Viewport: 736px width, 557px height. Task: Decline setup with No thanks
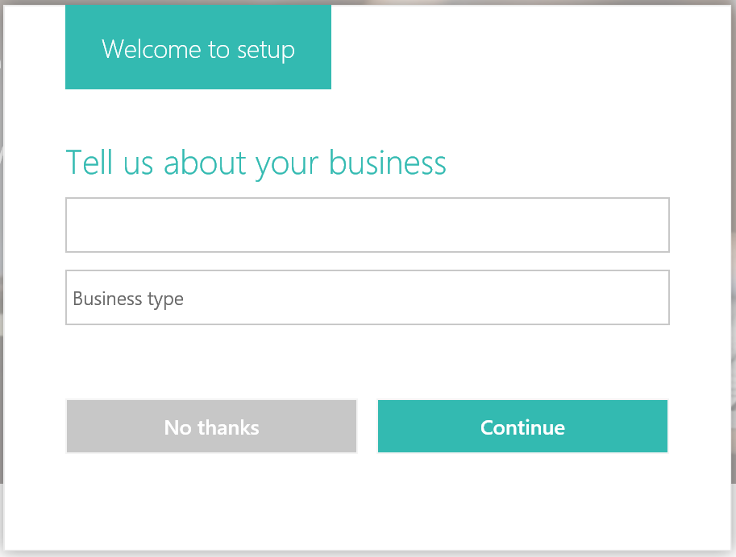(x=211, y=427)
